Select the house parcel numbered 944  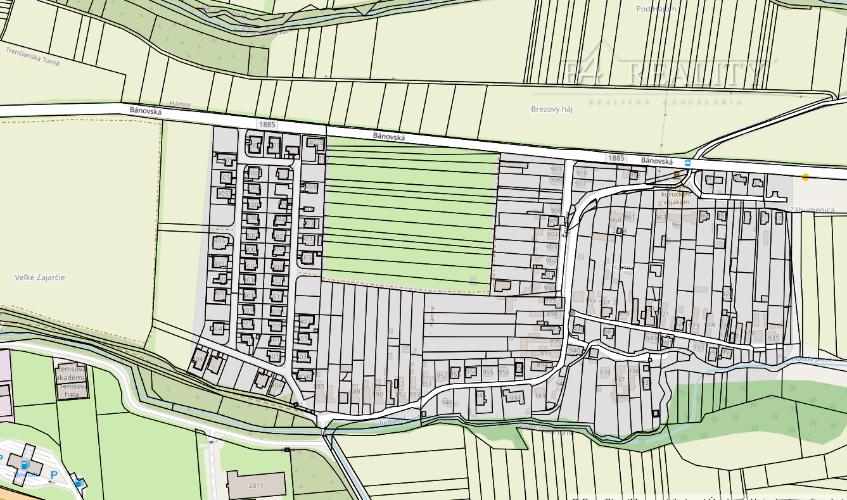[515, 397]
